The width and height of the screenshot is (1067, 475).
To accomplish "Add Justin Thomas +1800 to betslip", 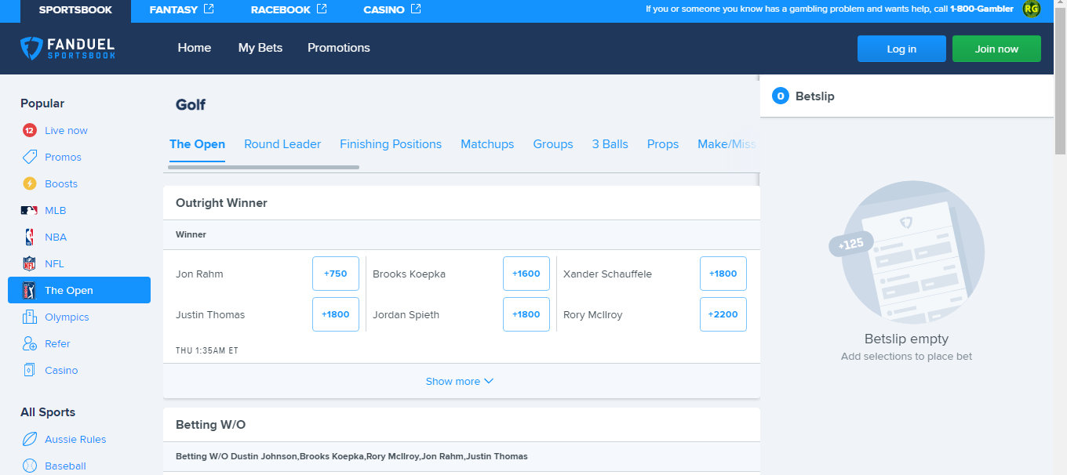I will [x=336, y=314].
